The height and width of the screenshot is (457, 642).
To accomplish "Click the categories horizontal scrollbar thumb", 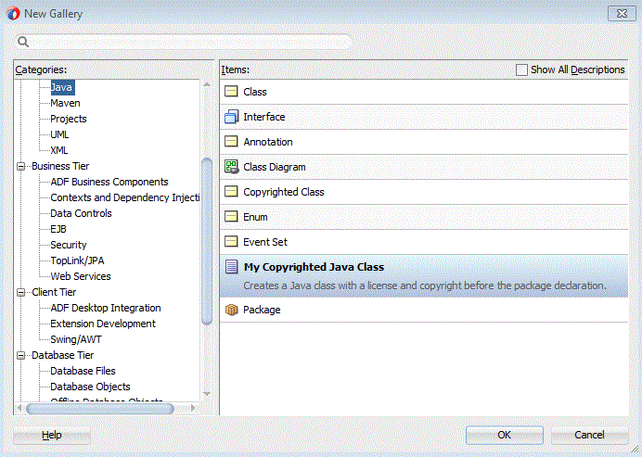I will [x=100, y=408].
